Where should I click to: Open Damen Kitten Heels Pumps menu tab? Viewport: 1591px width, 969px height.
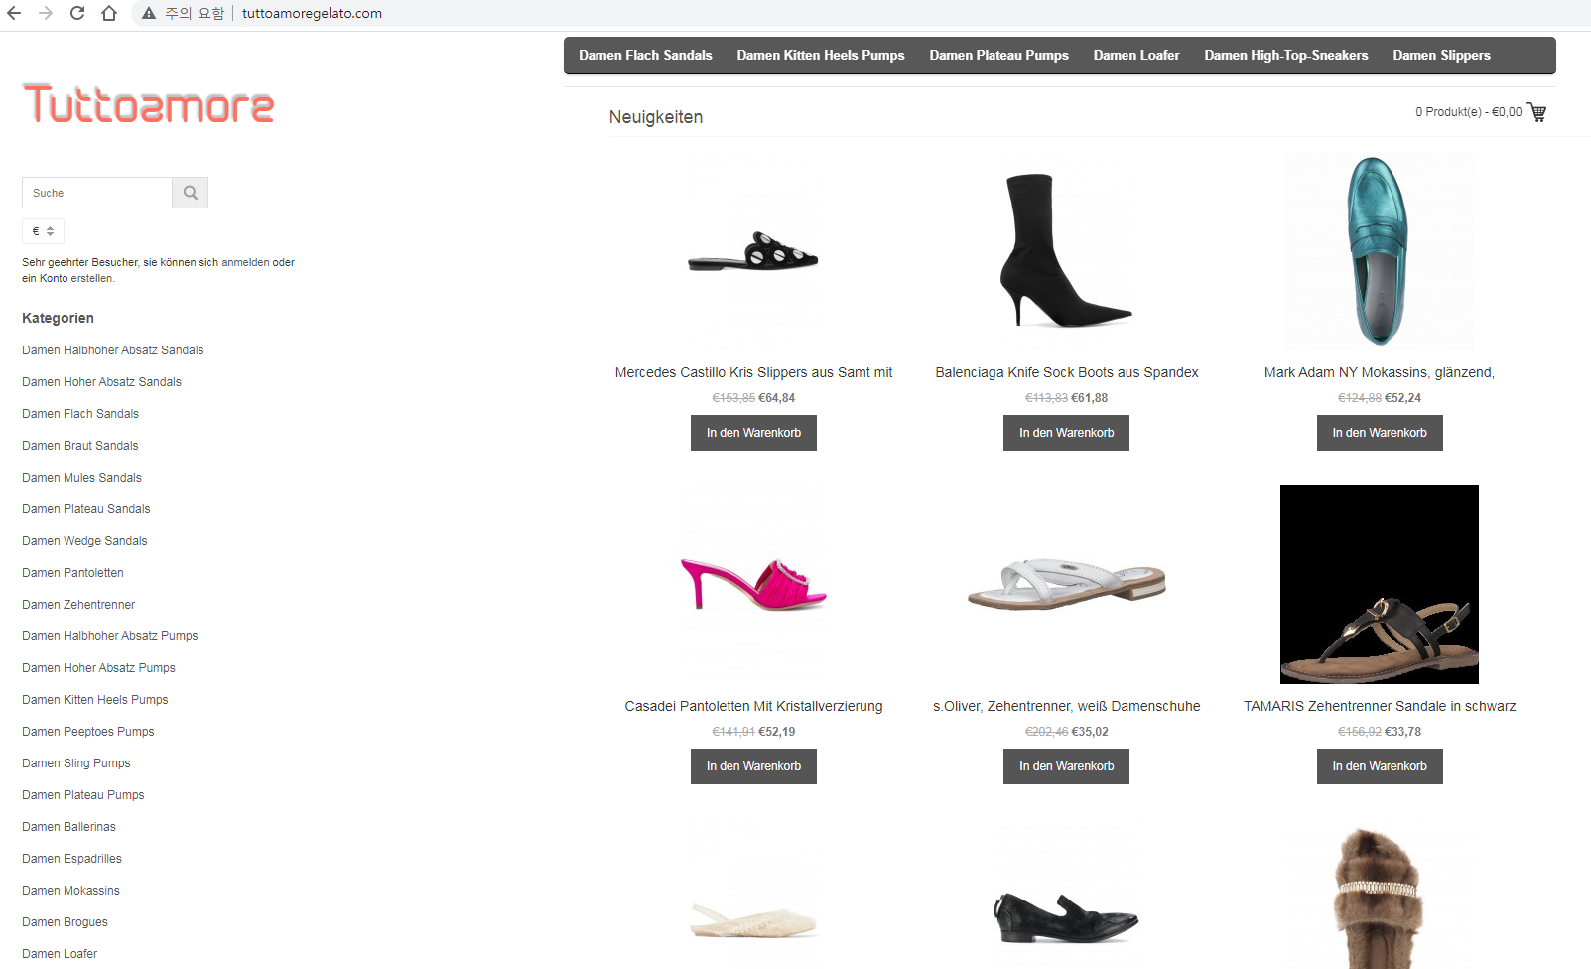(821, 55)
